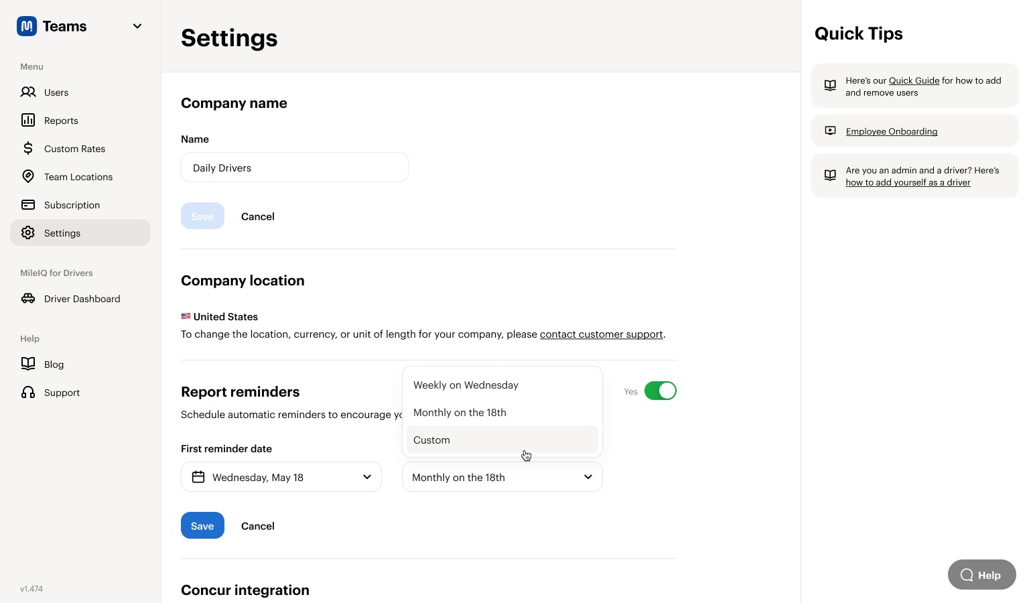
Task: Open the Help chat widget
Action: tap(981, 575)
